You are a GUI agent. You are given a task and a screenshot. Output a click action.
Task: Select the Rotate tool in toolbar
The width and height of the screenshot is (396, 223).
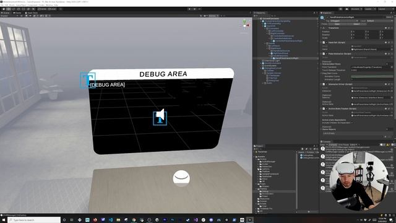(14, 9)
